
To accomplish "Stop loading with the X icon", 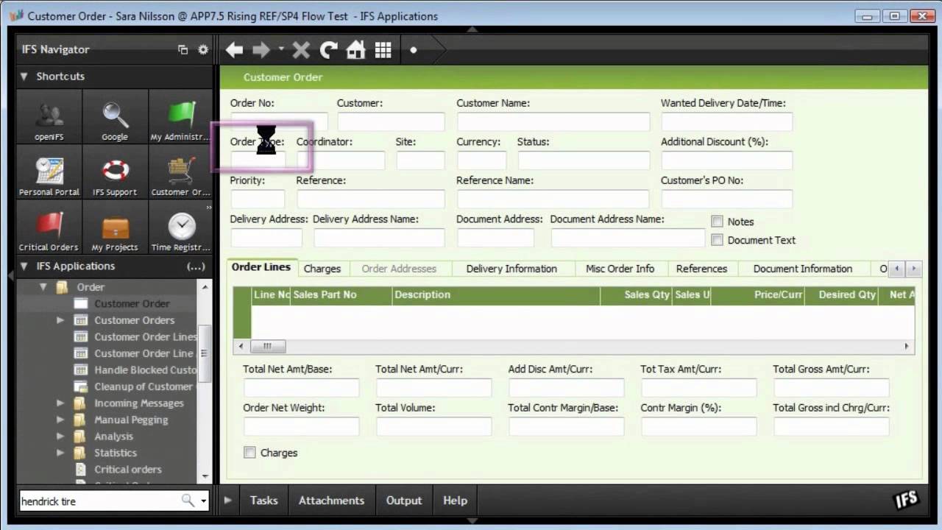I will (x=301, y=49).
